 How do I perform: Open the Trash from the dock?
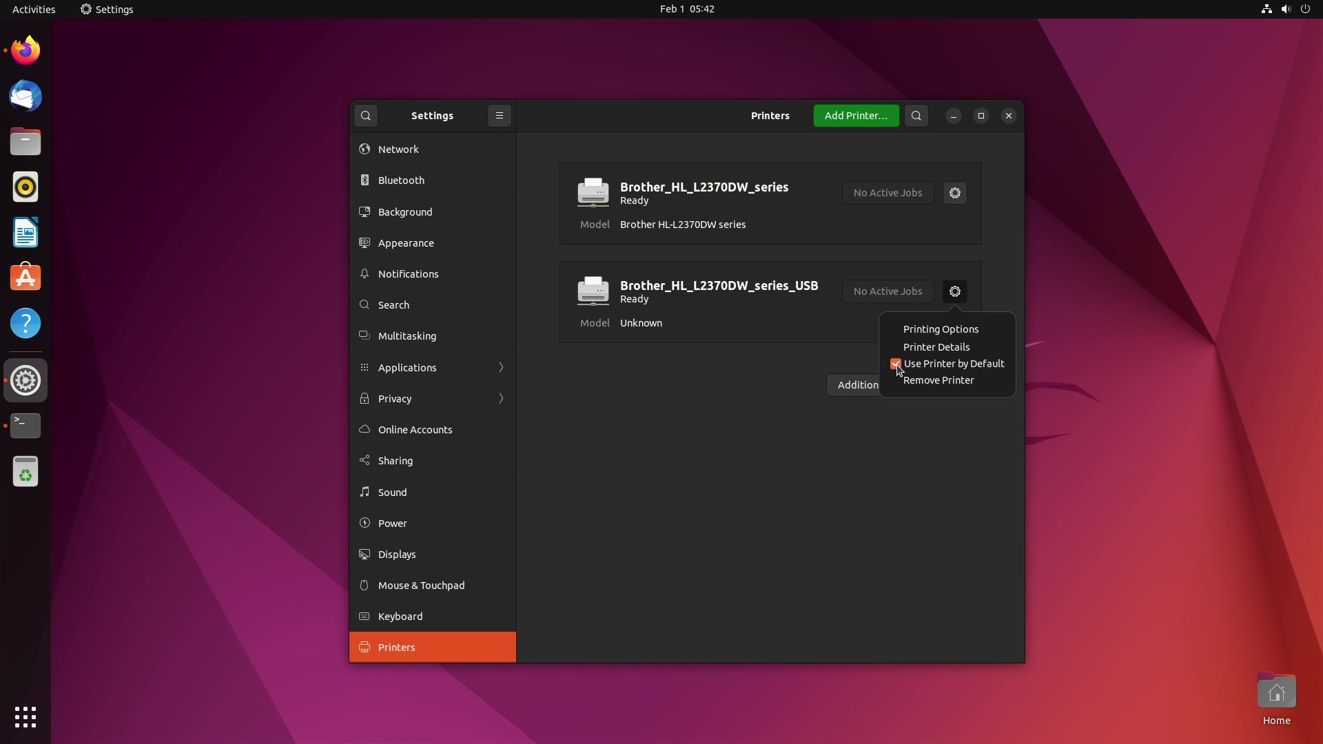(25, 472)
